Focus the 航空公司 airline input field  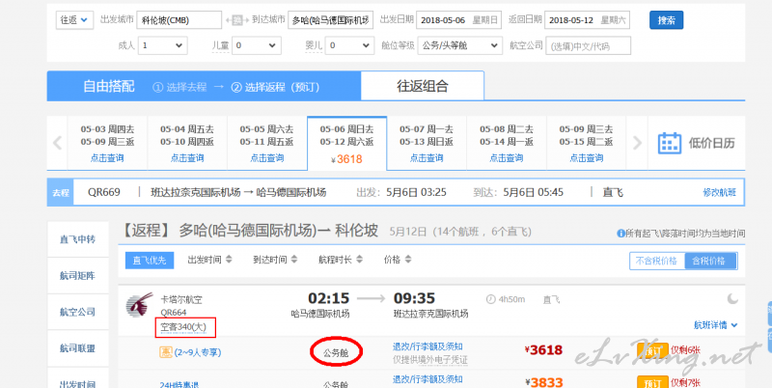tap(588, 45)
